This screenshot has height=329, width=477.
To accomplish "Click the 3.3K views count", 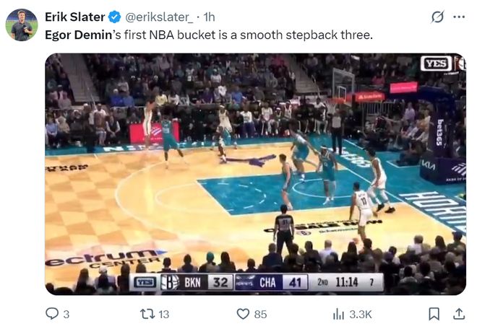I will pyautogui.click(x=360, y=314).
